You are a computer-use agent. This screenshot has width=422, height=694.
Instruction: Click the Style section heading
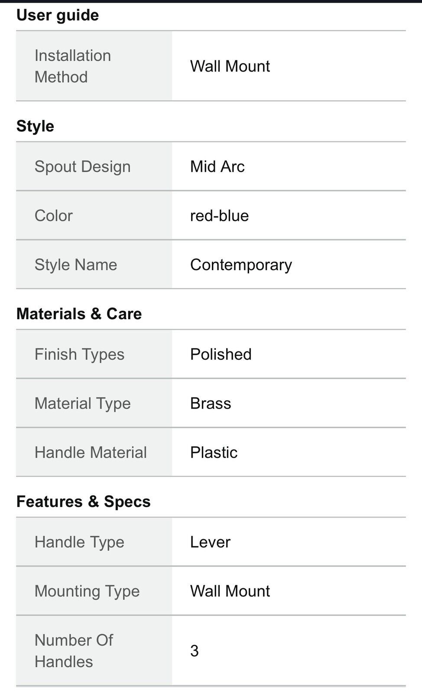(35, 126)
